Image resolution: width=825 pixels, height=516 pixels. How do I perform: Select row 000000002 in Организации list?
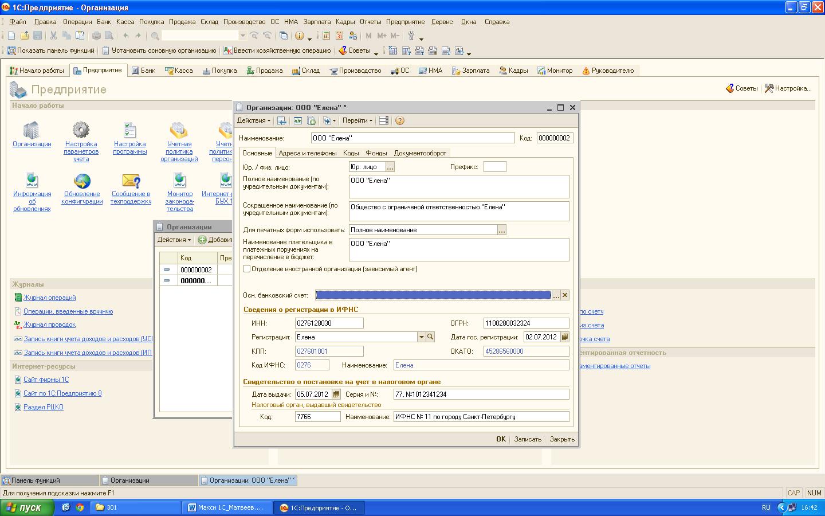tap(195, 269)
